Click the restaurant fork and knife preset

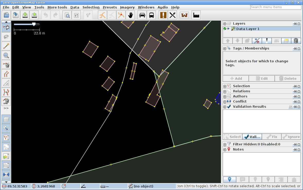(173, 15)
